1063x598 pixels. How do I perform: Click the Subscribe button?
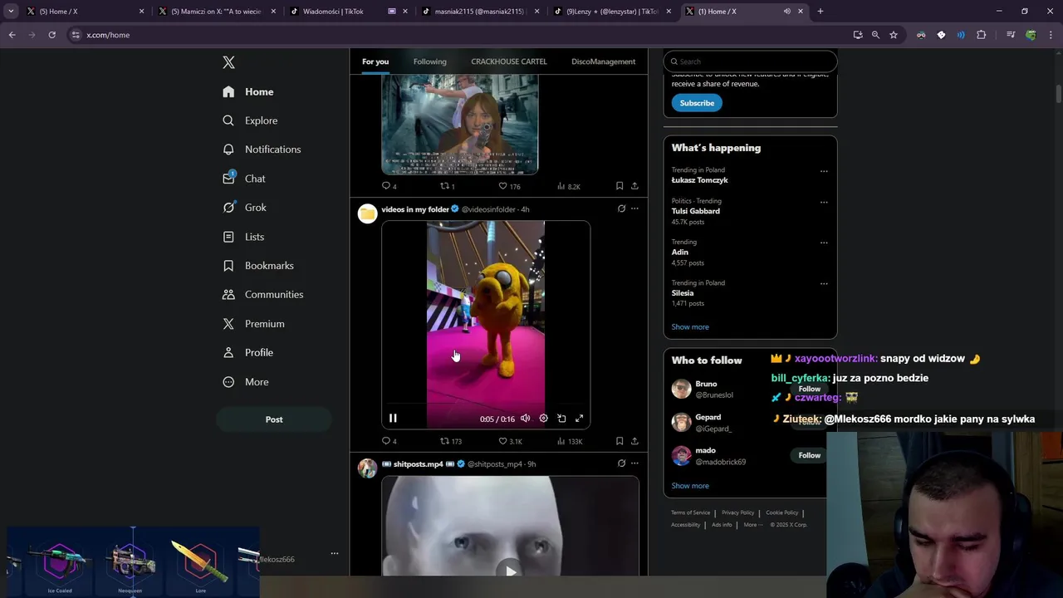pyautogui.click(x=697, y=103)
